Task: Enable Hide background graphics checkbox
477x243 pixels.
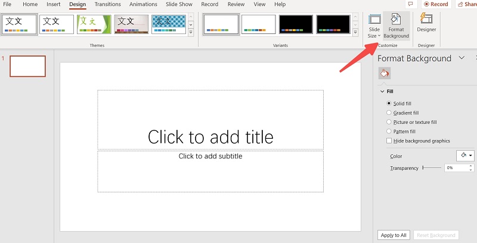Action: click(x=389, y=141)
